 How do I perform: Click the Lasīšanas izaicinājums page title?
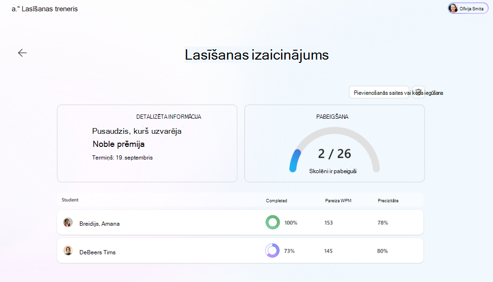click(x=257, y=55)
